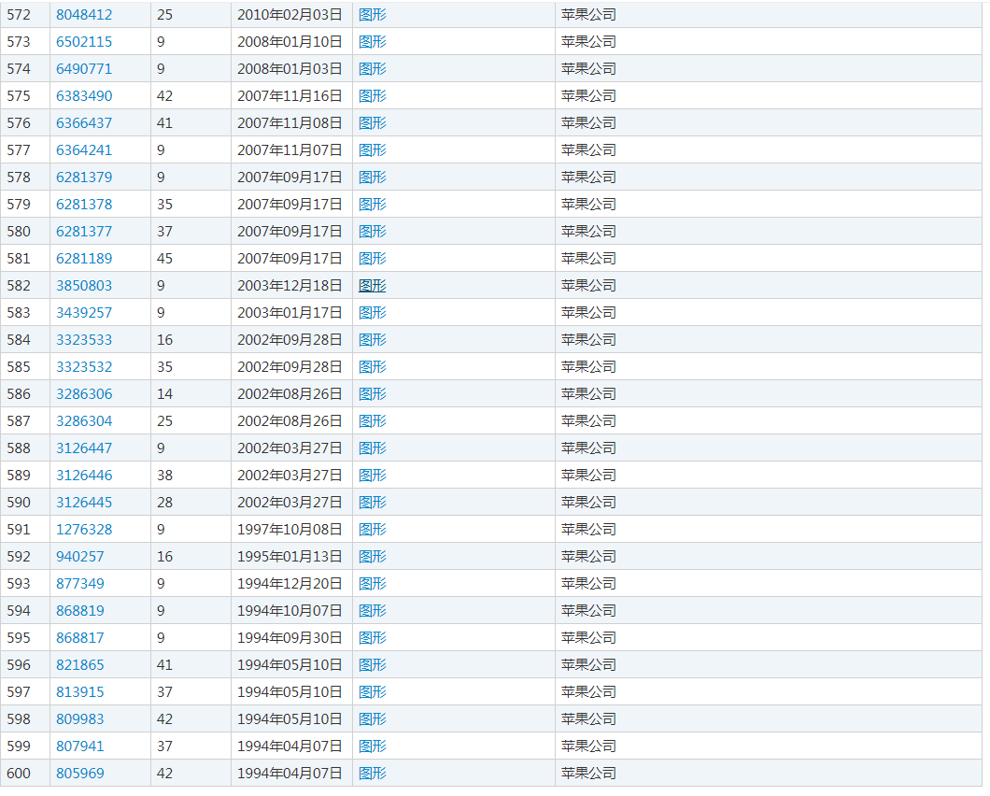Viewport: 990px width, 796px height.
Task: Select class 14 in row 586
Action: pyautogui.click(x=164, y=394)
